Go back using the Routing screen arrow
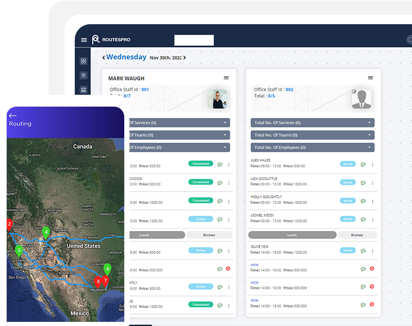The height and width of the screenshot is (326, 412). coord(13,116)
